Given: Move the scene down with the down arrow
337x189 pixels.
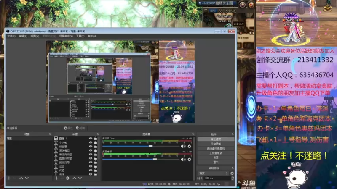Looking at the screenshot, I should click(27, 178).
